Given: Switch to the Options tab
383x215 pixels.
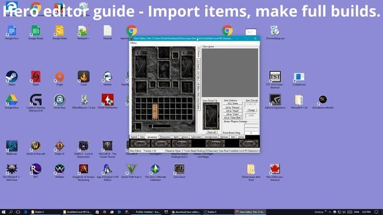Looking at the screenshot, I should coord(224,137).
